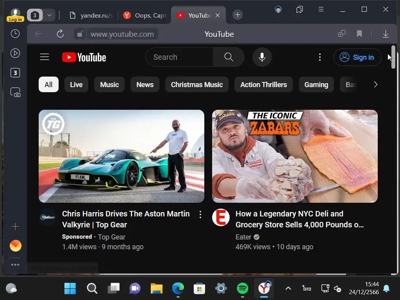
Task: Reload the YouTube page
Action: tap(60, 34)
